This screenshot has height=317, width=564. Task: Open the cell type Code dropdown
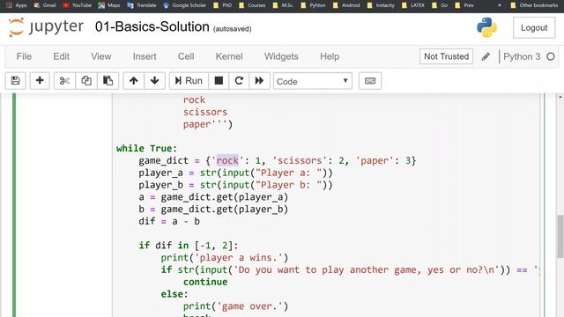pos(313,81)
